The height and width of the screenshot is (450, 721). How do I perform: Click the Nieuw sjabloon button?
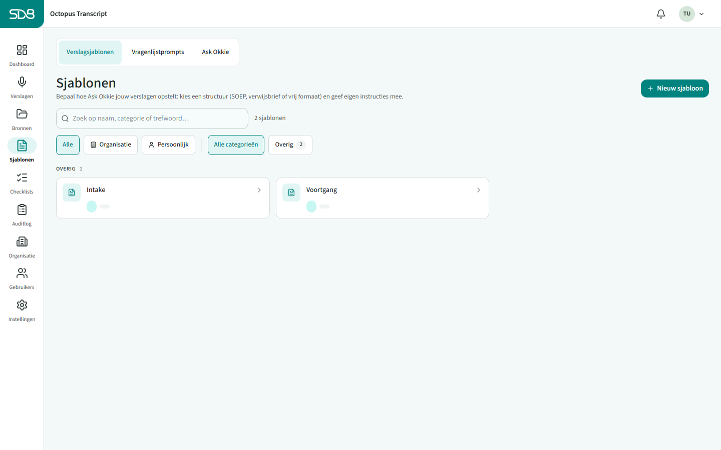pos(675,88)
